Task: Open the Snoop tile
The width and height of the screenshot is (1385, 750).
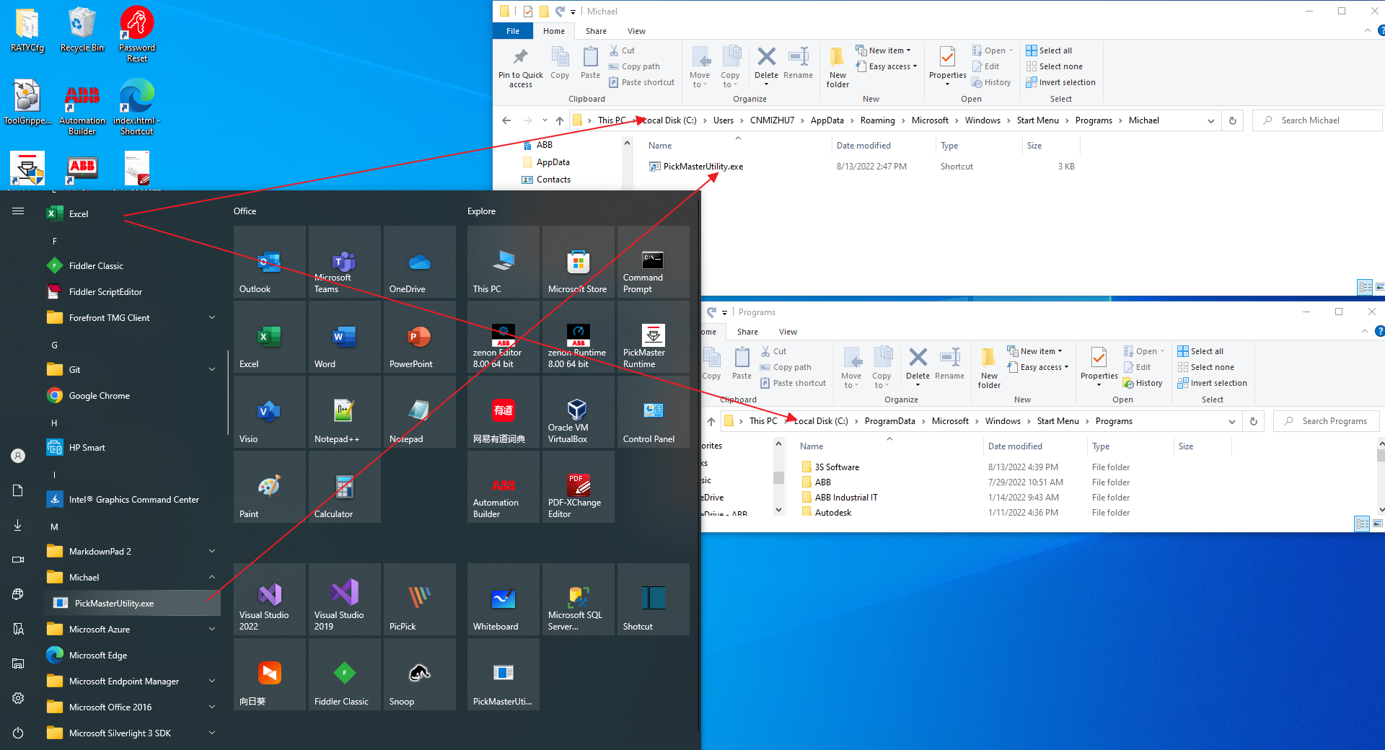Action: tap(419, 674)
